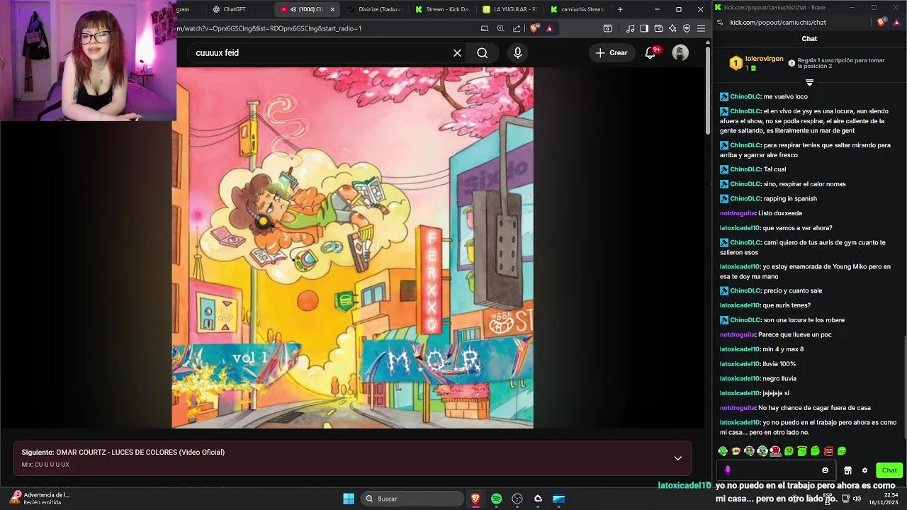Switch to the Divinize (Traducci browser tab

click(376, 9)
